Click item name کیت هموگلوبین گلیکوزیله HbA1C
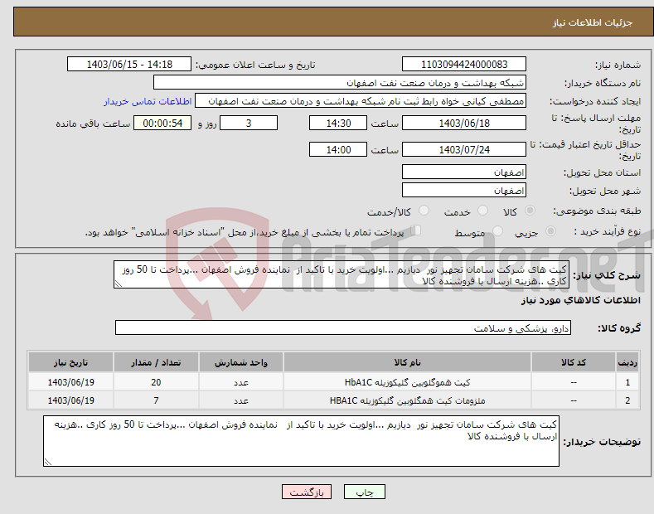654x514 pixels. [407, 382]
